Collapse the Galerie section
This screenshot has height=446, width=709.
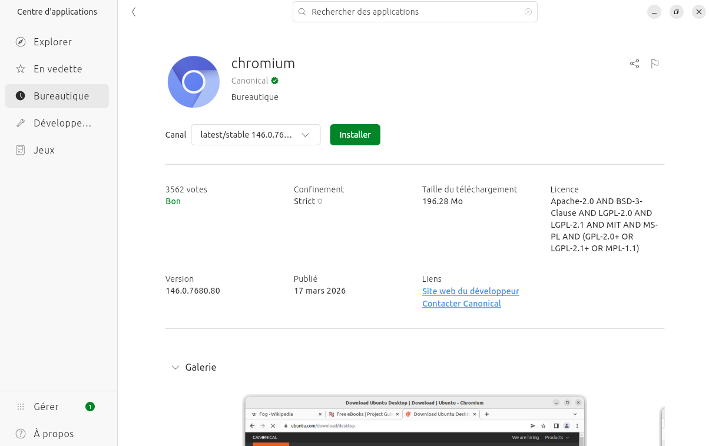(175, 367)
